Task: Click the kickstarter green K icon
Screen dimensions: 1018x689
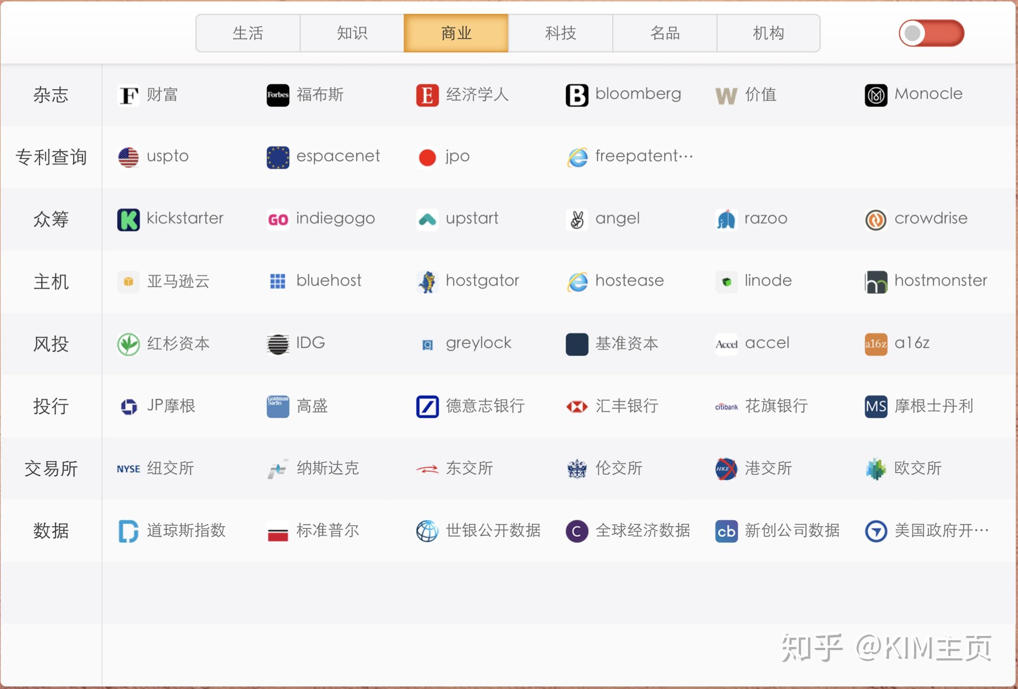Action: (129, 220)
